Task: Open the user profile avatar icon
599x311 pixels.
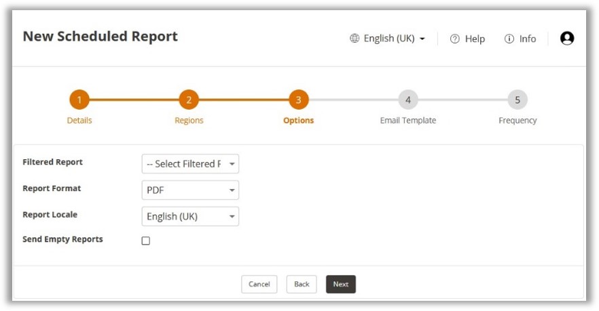Action: [567, 39]
